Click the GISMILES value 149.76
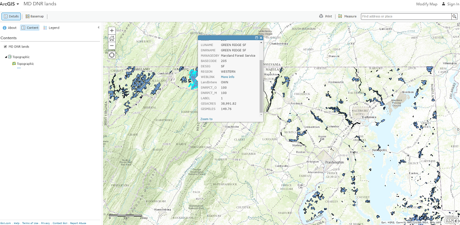The image size is (460, 225). point(226,109)
